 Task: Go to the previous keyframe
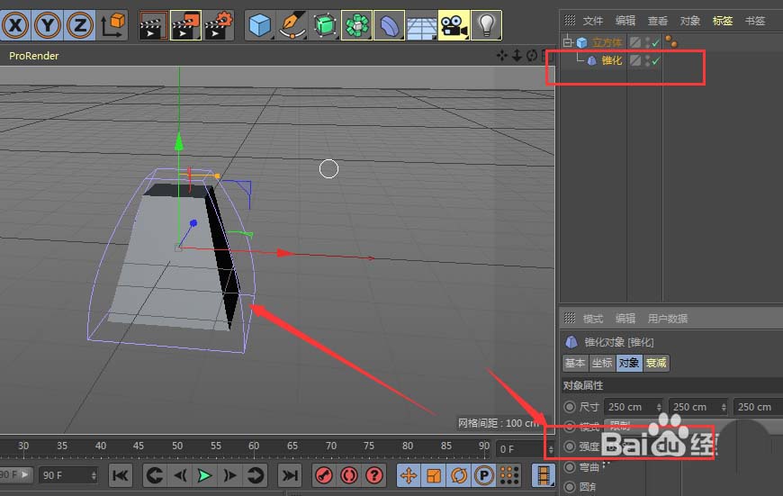pyautogui.click(x=155, y=475)
